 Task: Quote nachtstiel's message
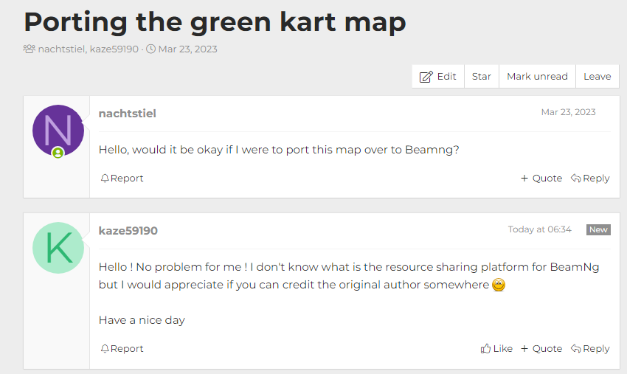pos(541,179)
